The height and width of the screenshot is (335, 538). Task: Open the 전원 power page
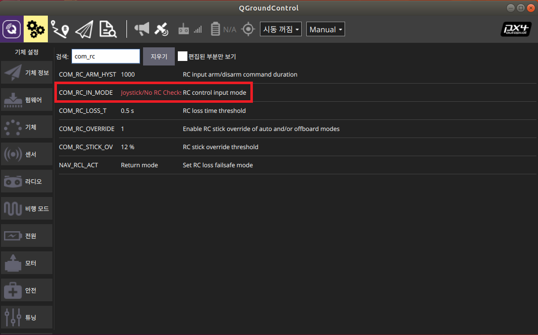click(27, 236)
